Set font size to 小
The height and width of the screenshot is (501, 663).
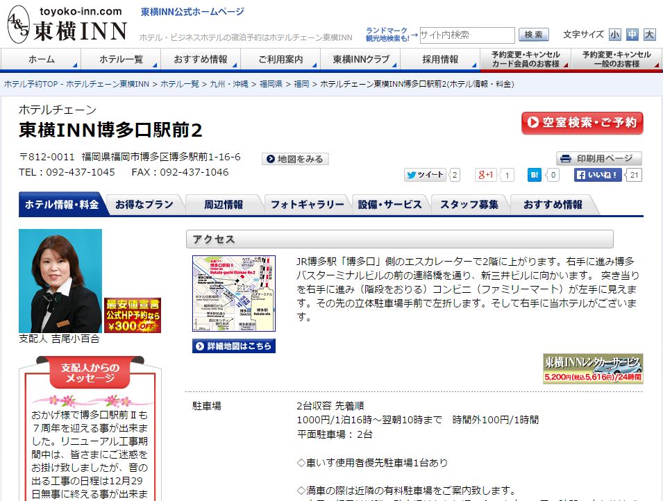(615, 35)
